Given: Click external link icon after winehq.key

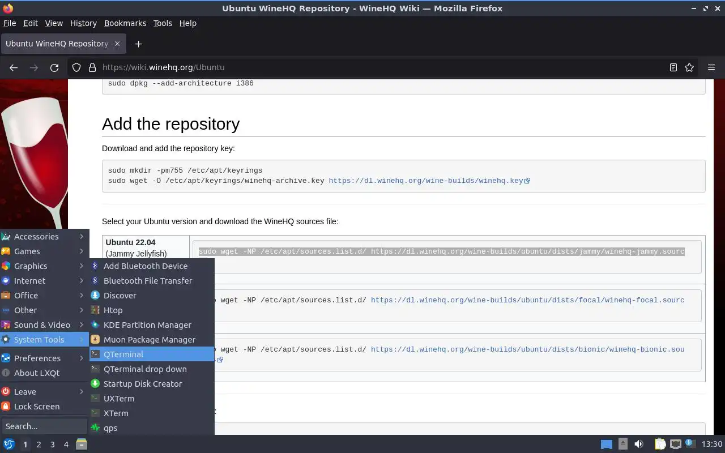Looking at the screenshot, I should point(527,181).
